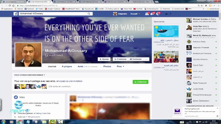Go to Accueil home page

[134, 14]
